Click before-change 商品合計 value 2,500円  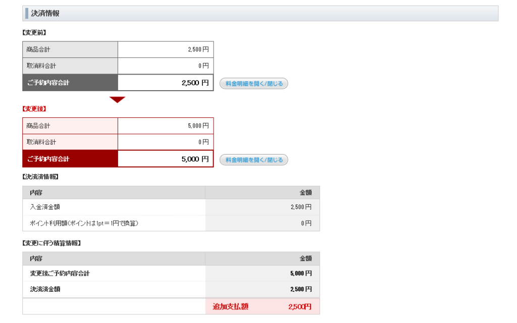(197, 49)
